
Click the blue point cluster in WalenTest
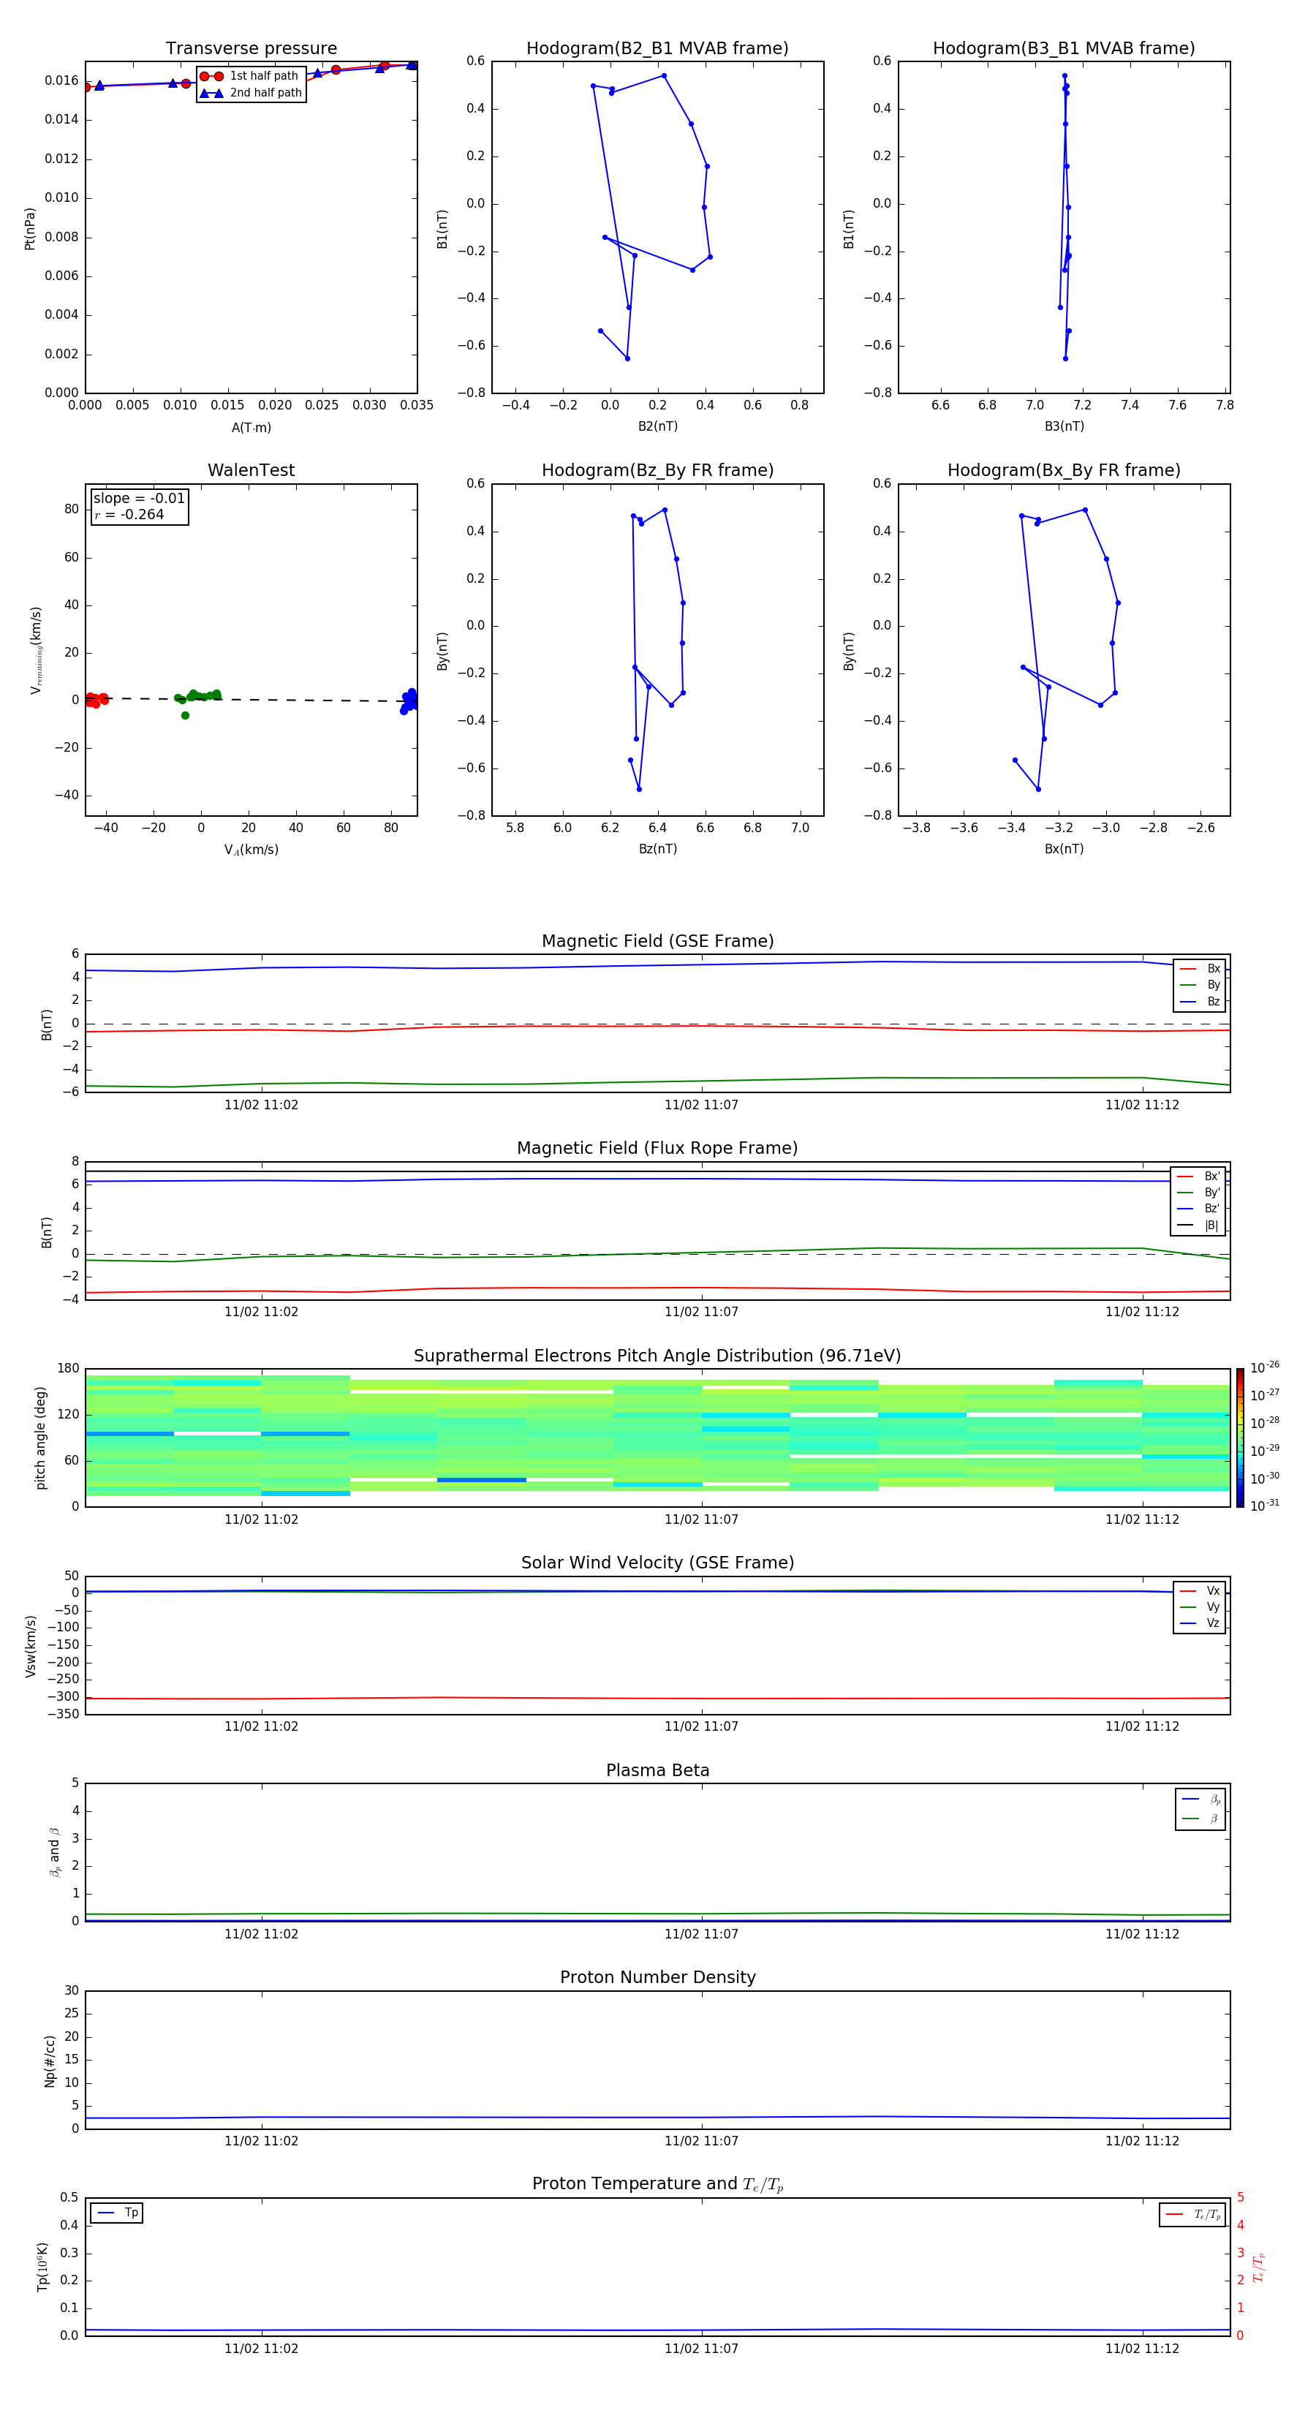pos(409,701)
